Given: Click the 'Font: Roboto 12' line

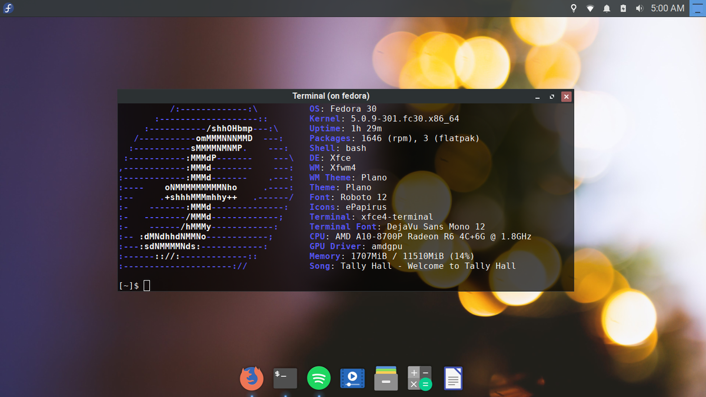Looking at the screenshot, I should [x=348, y=197].
